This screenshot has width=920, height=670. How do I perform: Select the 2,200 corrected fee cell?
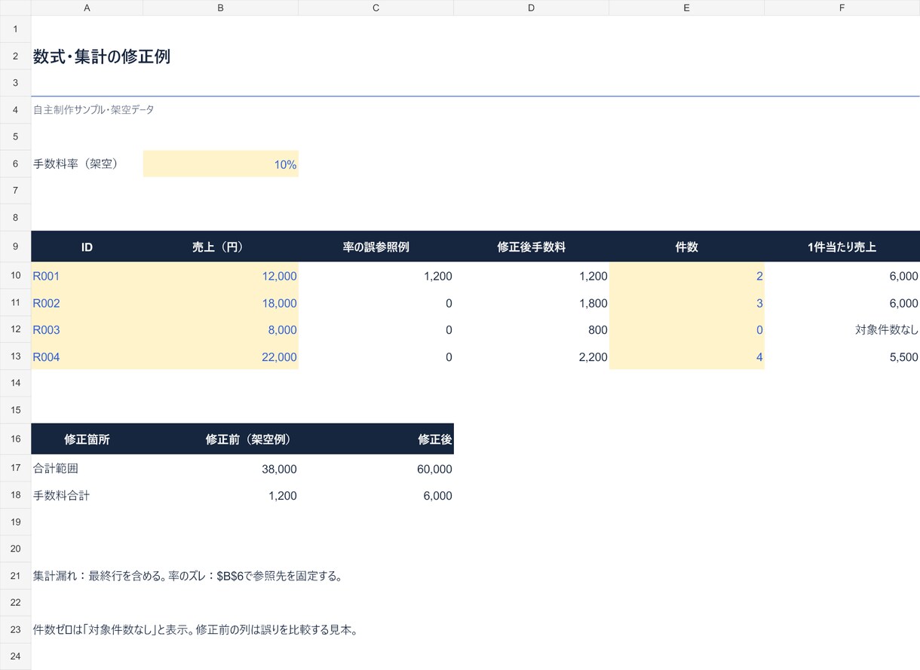tap(531, 356)
